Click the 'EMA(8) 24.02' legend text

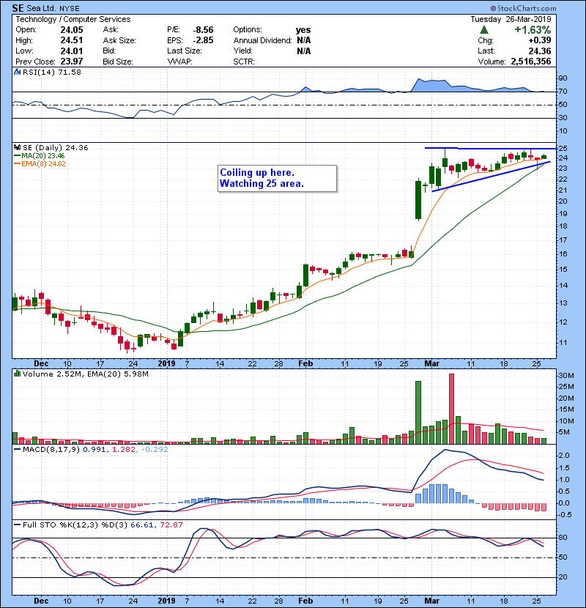pos(43,164)
